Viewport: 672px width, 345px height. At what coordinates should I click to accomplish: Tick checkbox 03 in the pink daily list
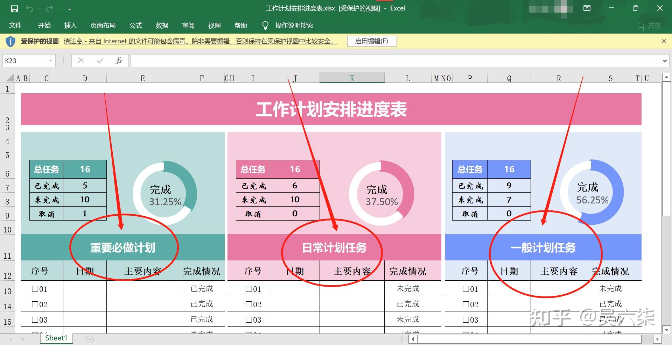248,319
